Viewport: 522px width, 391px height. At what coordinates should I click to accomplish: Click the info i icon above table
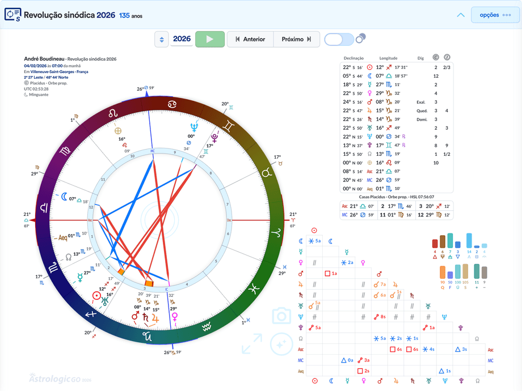[447, 57]
